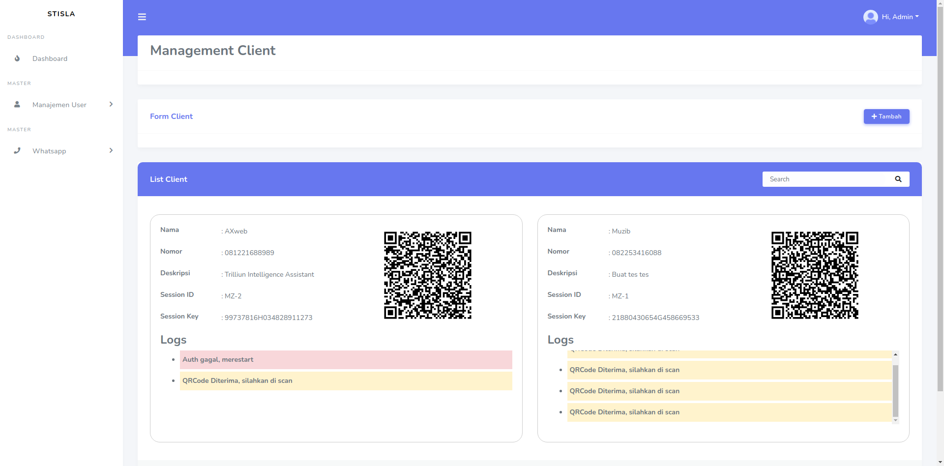944x466 pixels.
Task: Click the "Auth gagal, merestart" log entry
Action: click(346, 360)
